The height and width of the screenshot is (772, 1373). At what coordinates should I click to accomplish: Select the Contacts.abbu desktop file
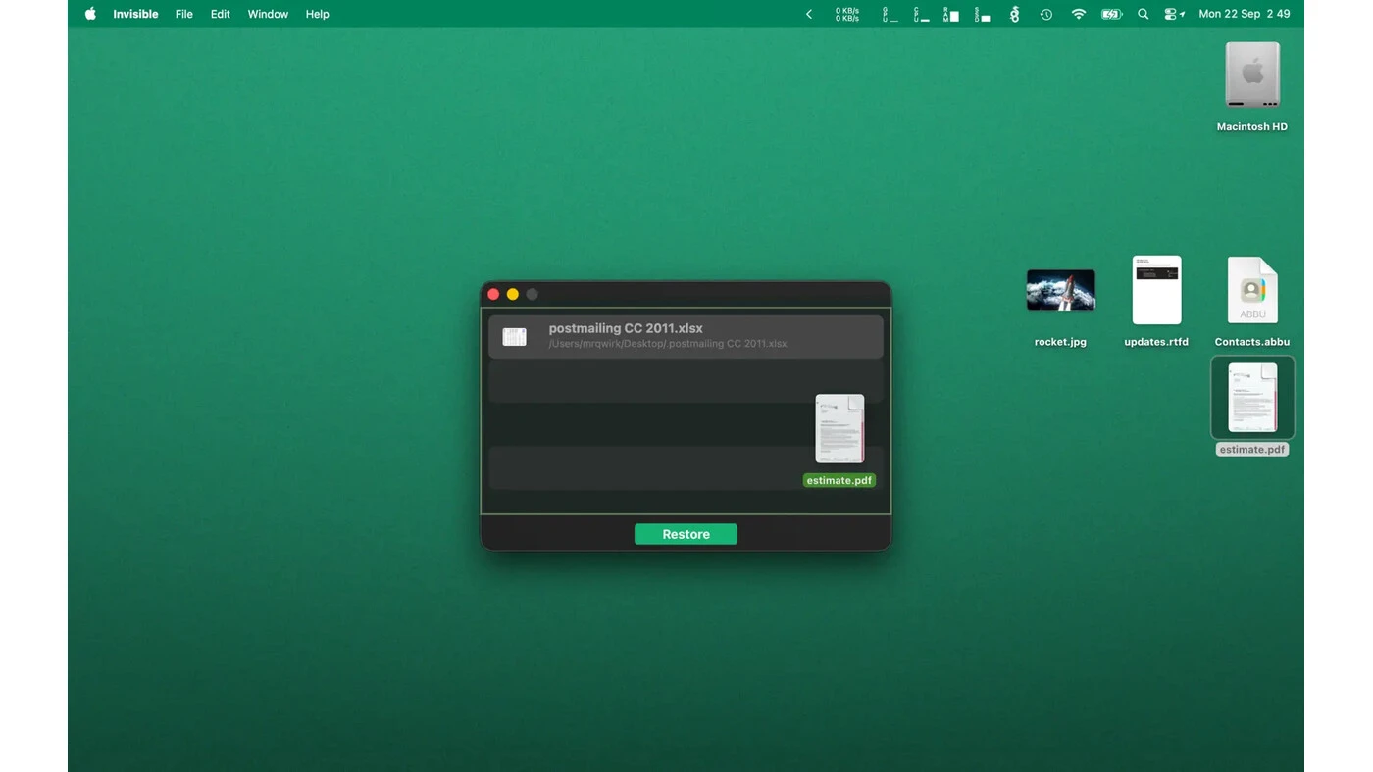[1252, 290]
